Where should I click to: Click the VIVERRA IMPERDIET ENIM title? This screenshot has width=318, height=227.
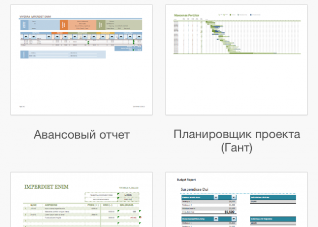[31, 16]
